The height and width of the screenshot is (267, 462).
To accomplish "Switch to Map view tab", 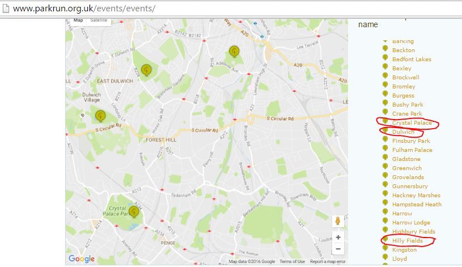I will [x=78, y=20].
